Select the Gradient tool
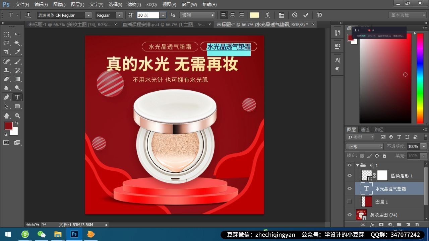The height and width of the screenshot is (241, 429). point(17,79)
